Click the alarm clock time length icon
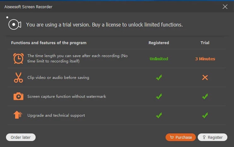234x147 pixels. (x=18, y=59)
